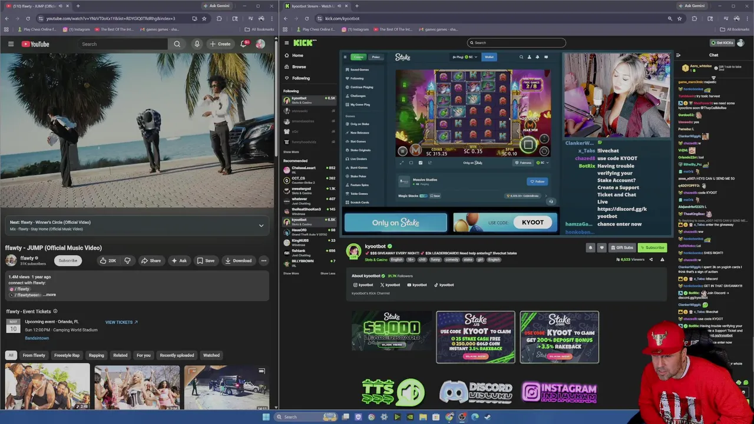Share the kyootbot stream
The height and width of the screenshot is (424, 754).
(651, 259)
